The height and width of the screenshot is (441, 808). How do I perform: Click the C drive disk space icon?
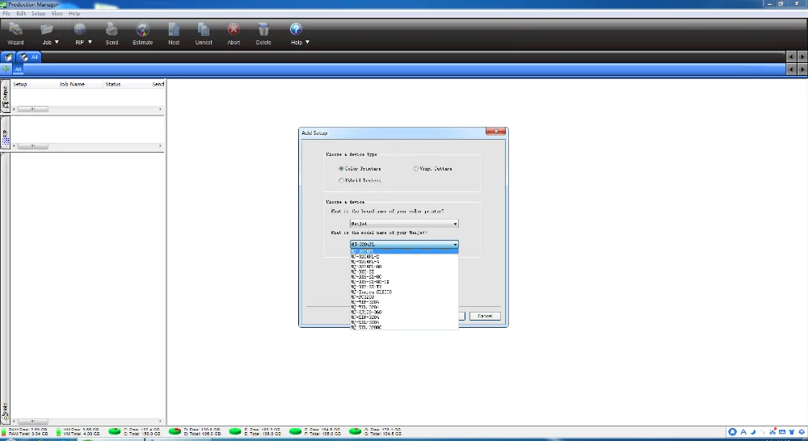[115, 431]
